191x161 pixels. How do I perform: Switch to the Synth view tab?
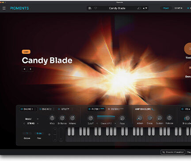pos(178,8)
